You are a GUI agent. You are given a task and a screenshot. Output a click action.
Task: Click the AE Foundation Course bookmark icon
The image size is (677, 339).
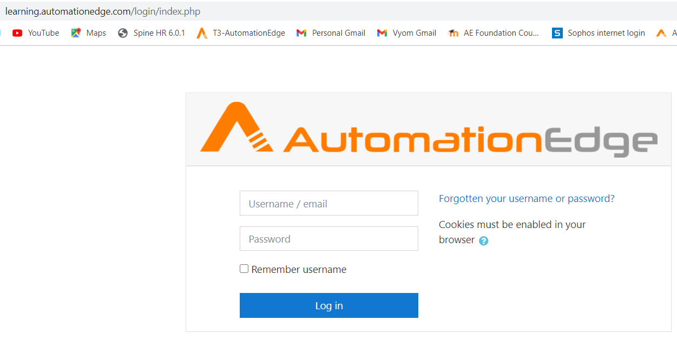pyautogui.click(x=453, y=33)
